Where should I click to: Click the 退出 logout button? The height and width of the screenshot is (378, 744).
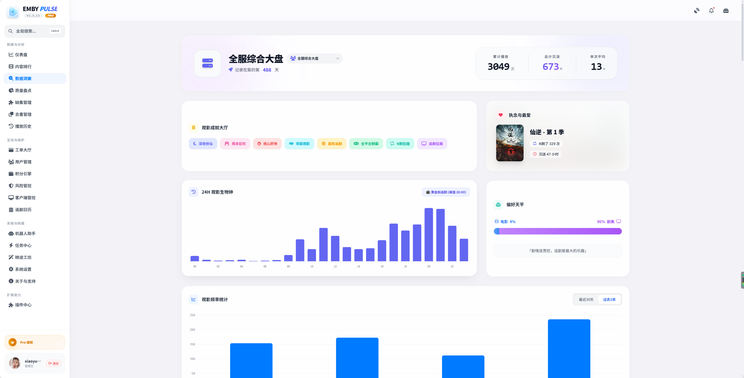click(x=54, y=363)
